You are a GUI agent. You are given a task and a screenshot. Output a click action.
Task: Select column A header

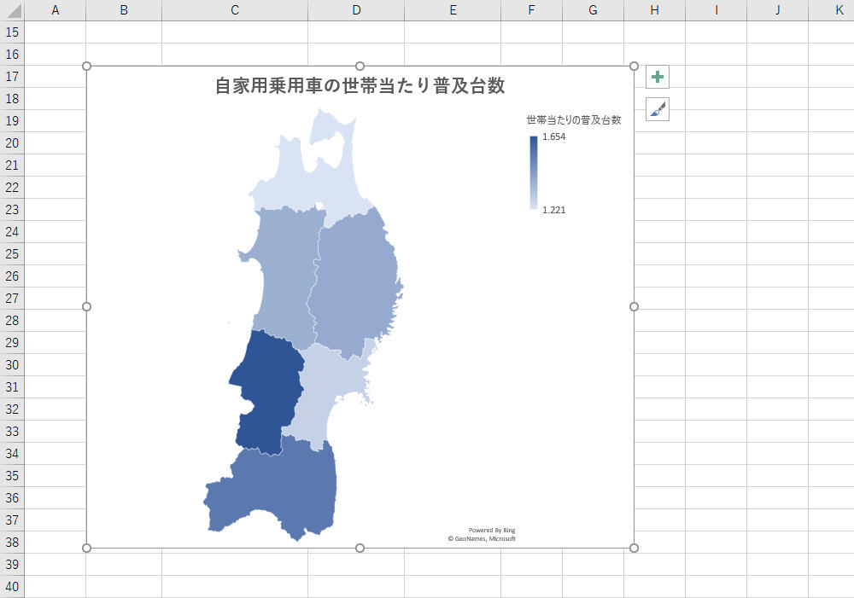(55, 10)
